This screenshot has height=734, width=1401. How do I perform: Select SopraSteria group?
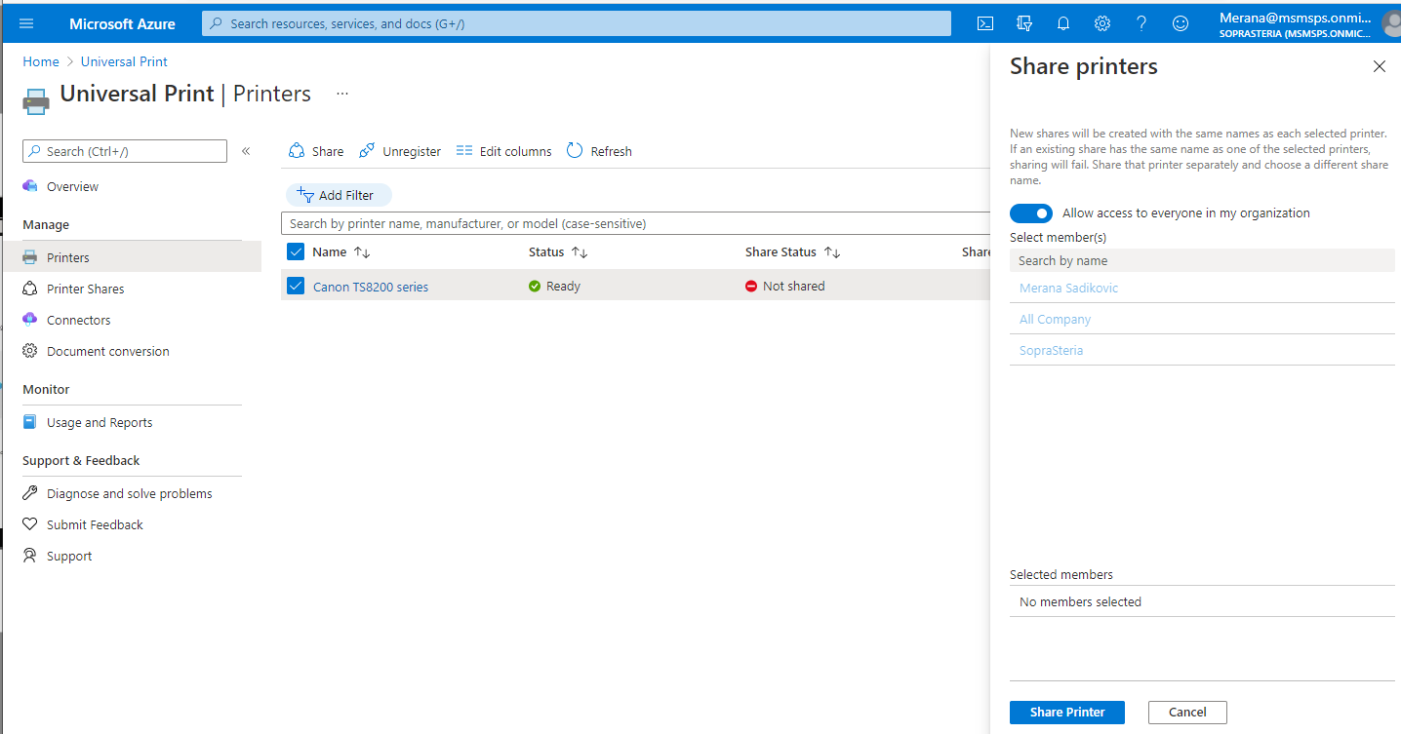tap(1051, 351)
